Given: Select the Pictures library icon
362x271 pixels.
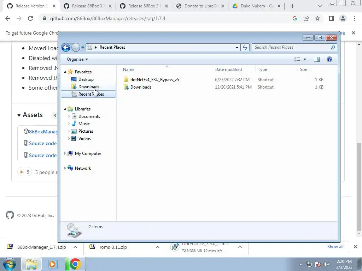Looking at the screenshot, I should (74, 131).
